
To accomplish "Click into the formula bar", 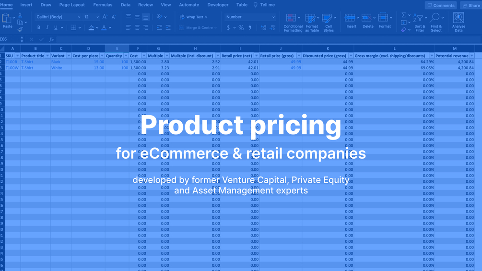I will pos(268,39).
